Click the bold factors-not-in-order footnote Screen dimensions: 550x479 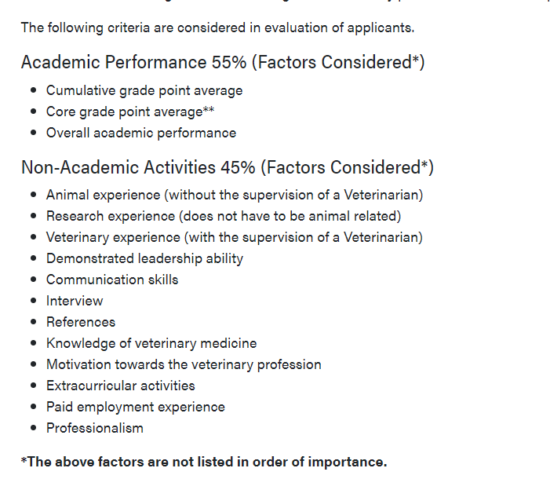[x=204, y=462]
